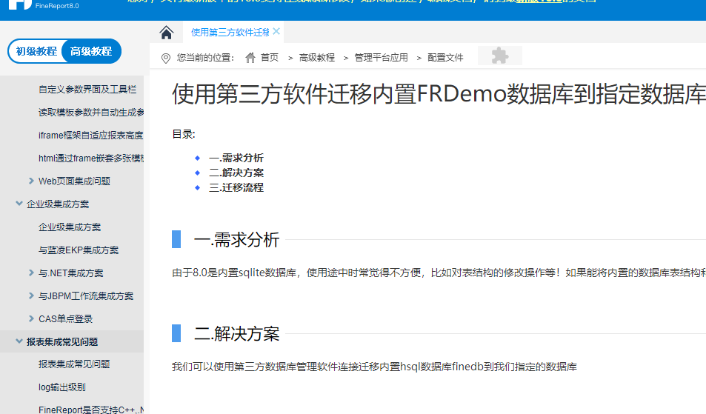Collapse 报表集成常见问题 section chevron
Viewport: 706px width, 414px height.
pos(19,341)
